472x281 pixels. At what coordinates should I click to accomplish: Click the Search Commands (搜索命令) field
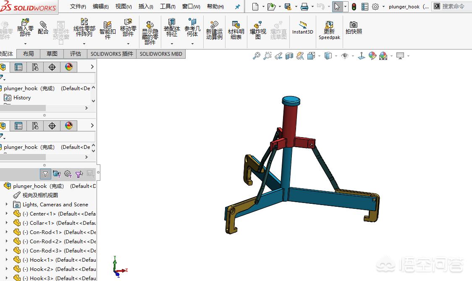click(452, 6)
